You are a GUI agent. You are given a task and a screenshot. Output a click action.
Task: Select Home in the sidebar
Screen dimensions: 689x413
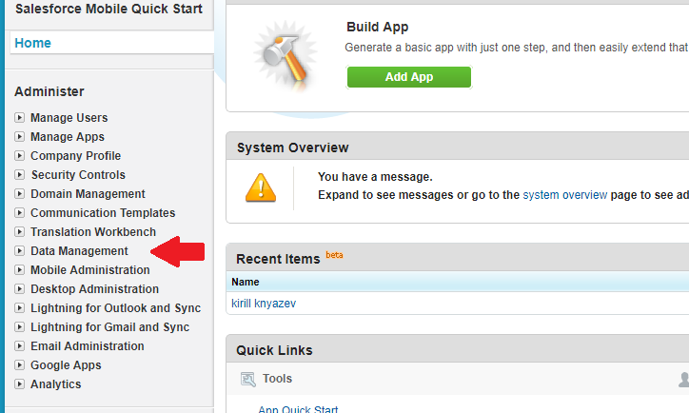[x=33, y=43]
